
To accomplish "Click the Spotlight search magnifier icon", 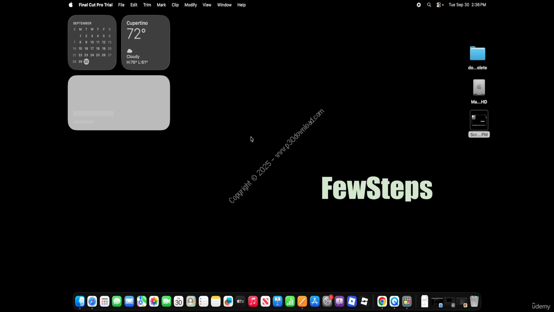I will pos(429,5).
